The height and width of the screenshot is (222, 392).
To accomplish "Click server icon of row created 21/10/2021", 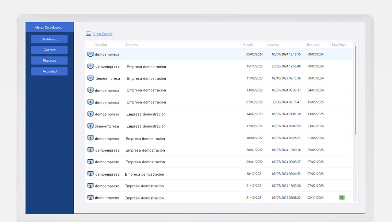I will (x=91, y=198).
